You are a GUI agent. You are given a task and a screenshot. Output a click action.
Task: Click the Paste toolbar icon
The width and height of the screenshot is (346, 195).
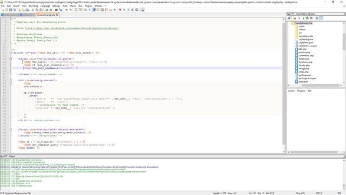(x=41, y=10)
